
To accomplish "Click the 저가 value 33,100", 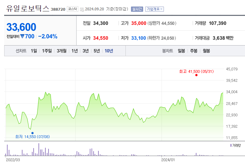I will click(139, 38).
